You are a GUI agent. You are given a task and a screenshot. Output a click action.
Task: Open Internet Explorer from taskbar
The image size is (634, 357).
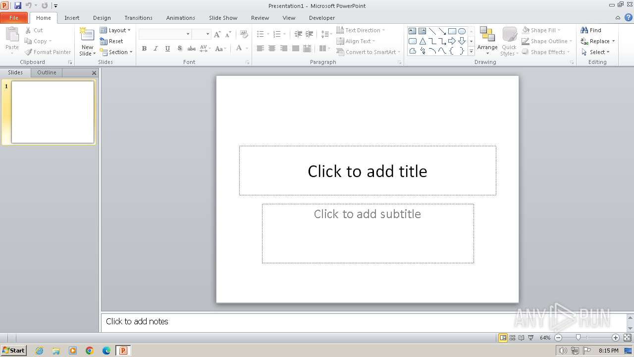pos(39,351)
